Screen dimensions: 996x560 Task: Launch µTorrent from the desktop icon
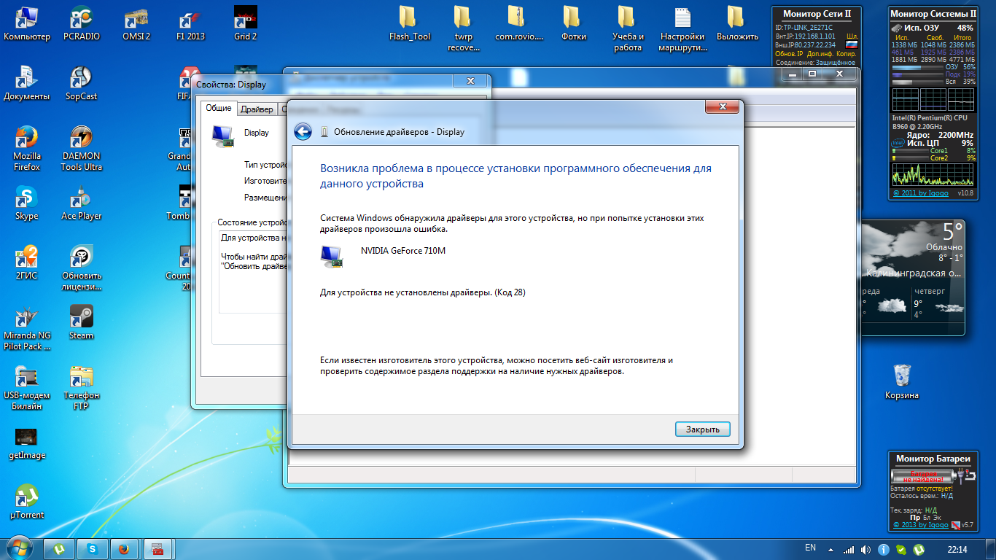click(x=27, y=502)
